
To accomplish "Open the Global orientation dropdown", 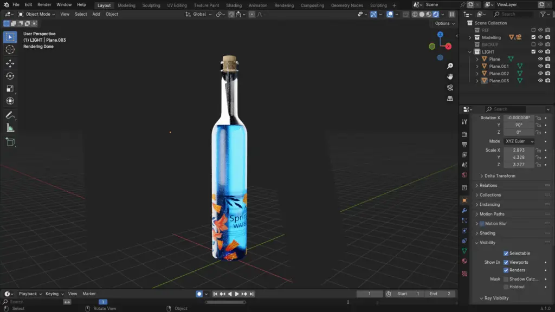I will click(198, 14).
